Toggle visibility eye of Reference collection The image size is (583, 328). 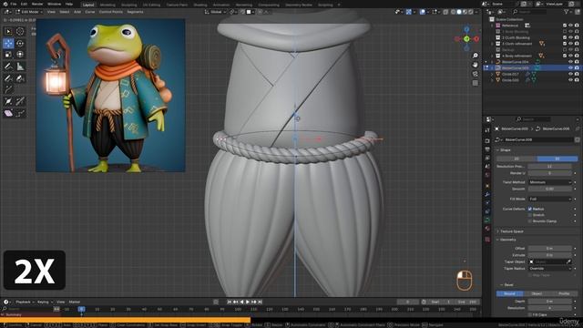click(570, 26)
